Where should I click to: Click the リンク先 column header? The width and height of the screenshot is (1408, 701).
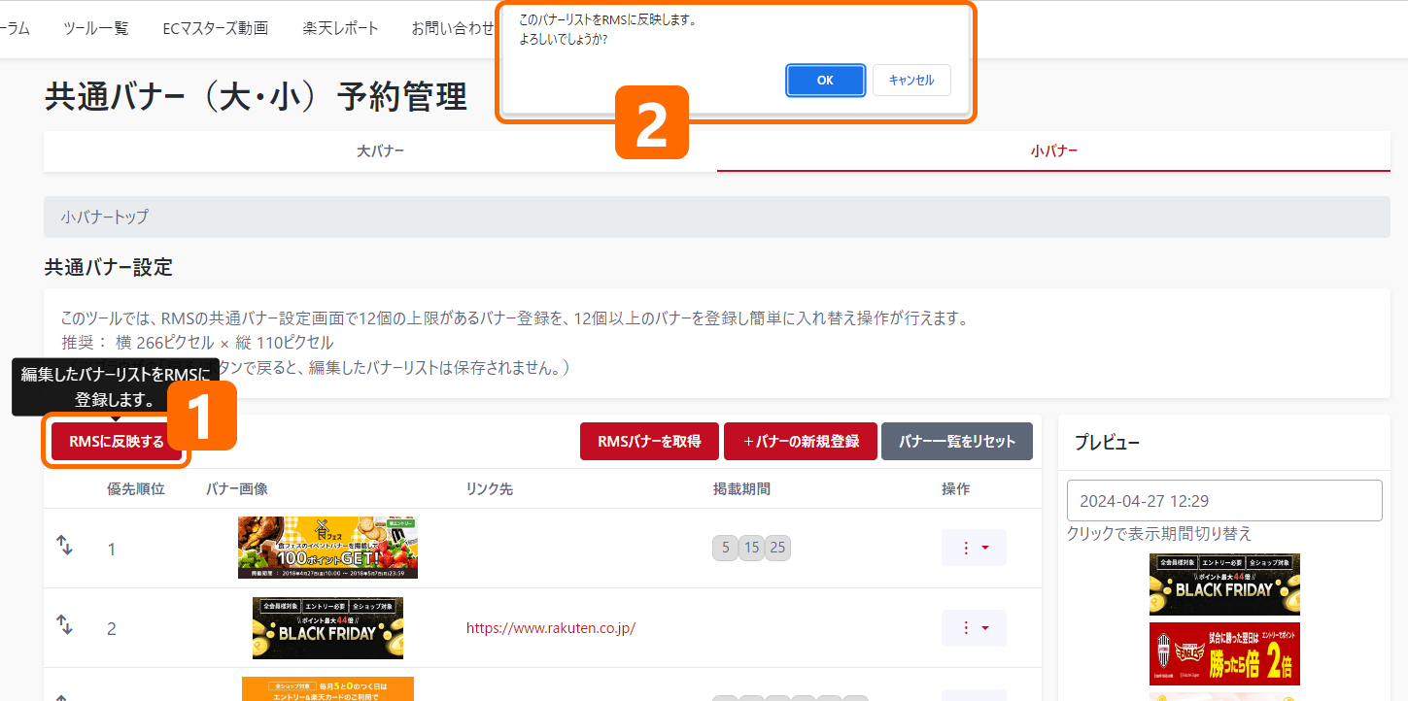(x=490, y=489)
